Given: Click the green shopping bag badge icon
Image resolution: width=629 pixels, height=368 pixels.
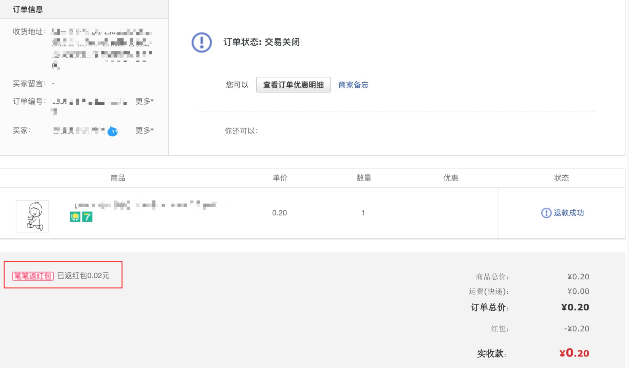Looking at the screenshot, I should 75,217.
